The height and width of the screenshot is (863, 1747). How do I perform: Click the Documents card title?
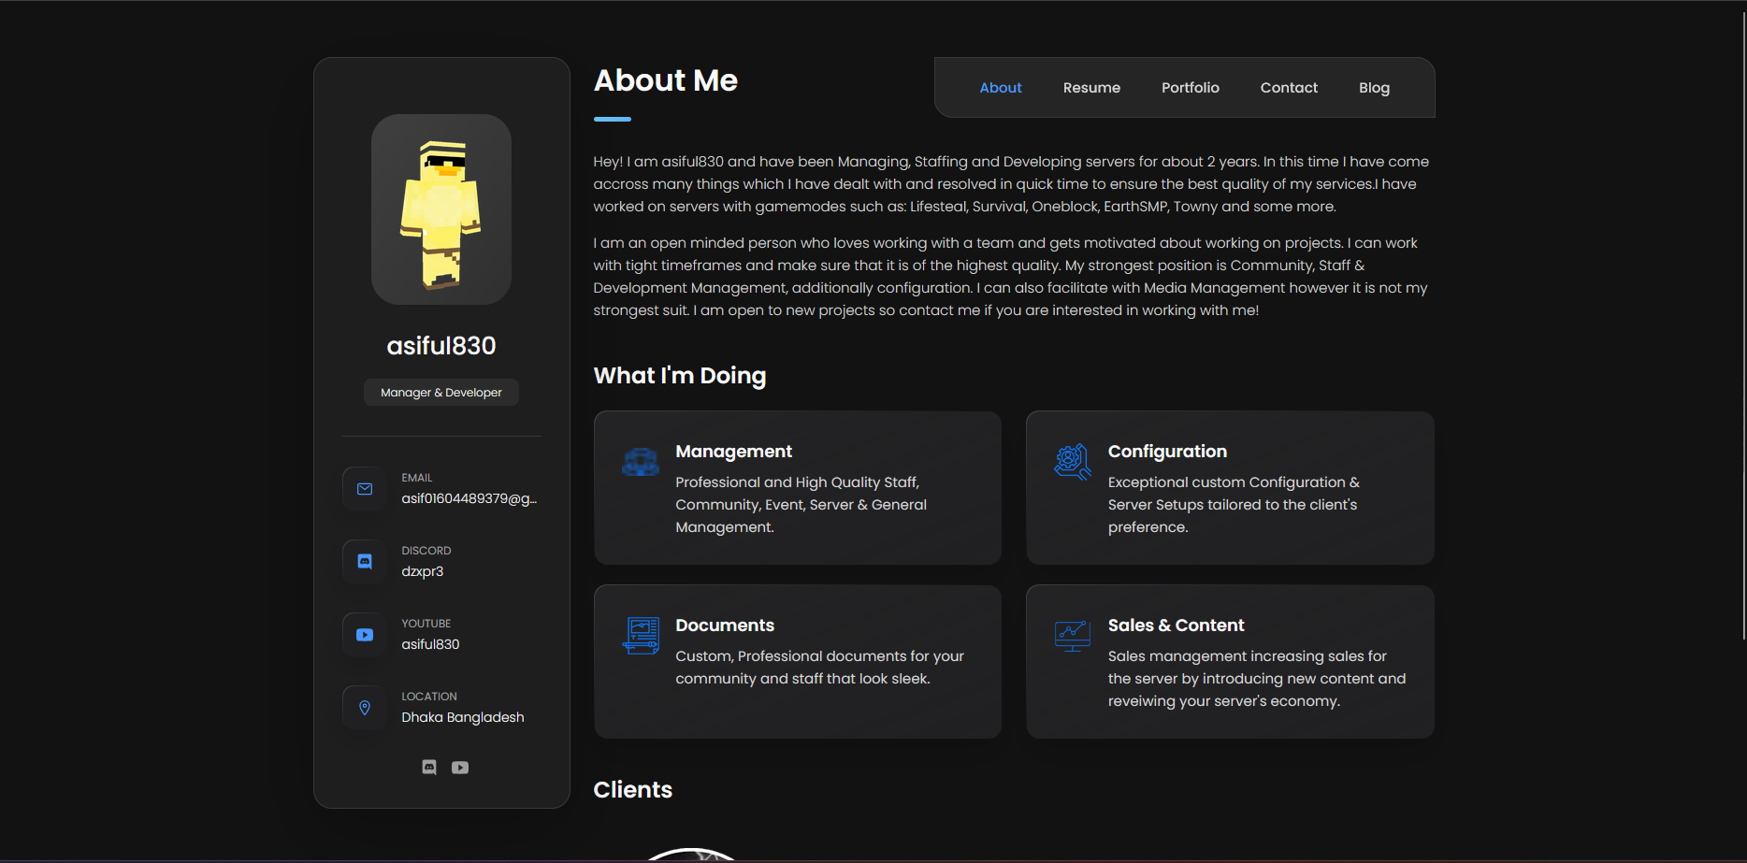[x=725, y=626]
